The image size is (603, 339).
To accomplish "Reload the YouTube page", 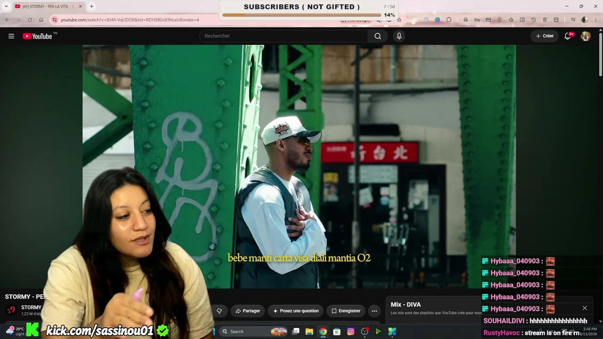I will (x=30, y=20).
